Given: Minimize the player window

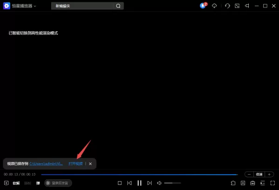Looking at the screenshot, I should tap(257, 6).
